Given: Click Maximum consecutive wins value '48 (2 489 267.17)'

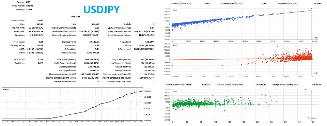Looking at the screenshot, I should tap(90, 74).
